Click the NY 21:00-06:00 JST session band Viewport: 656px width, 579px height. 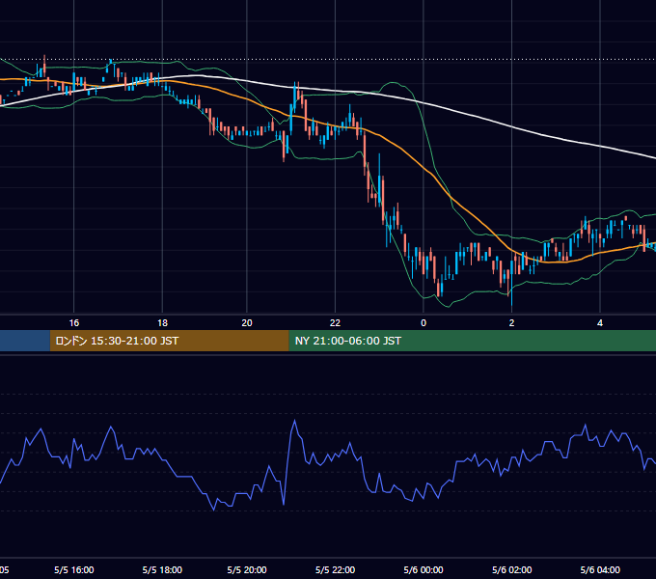pos(473,341)
